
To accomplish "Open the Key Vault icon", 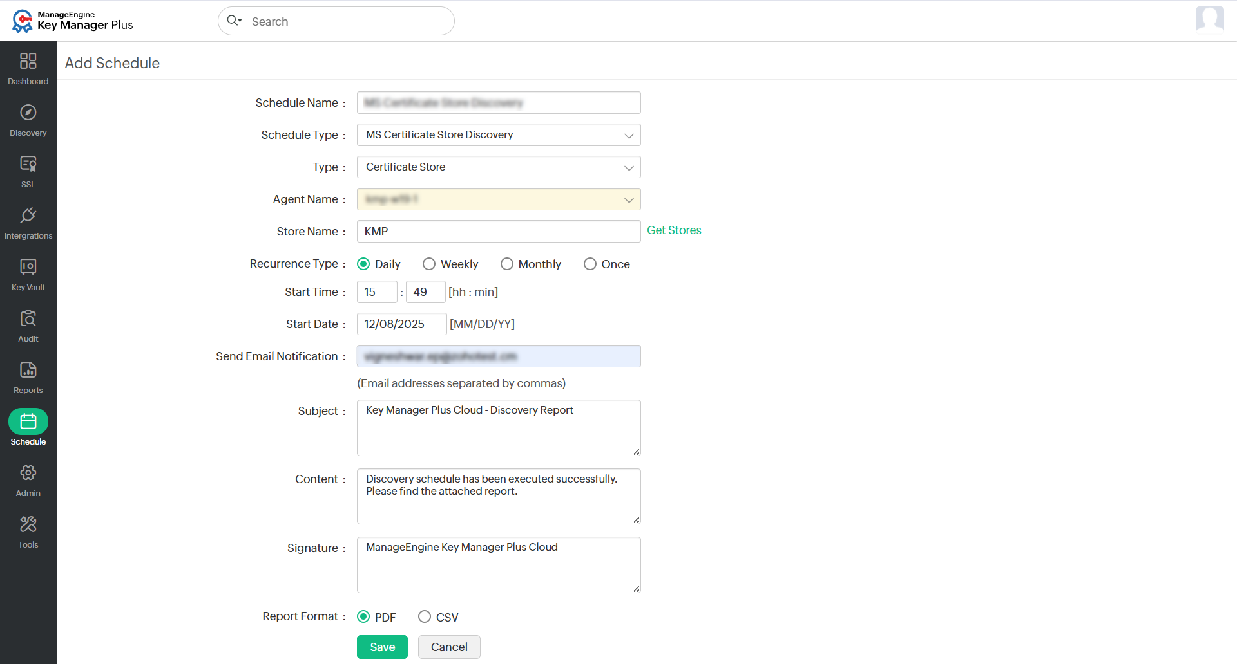I will pyautogui.click(x=28, y=266).
